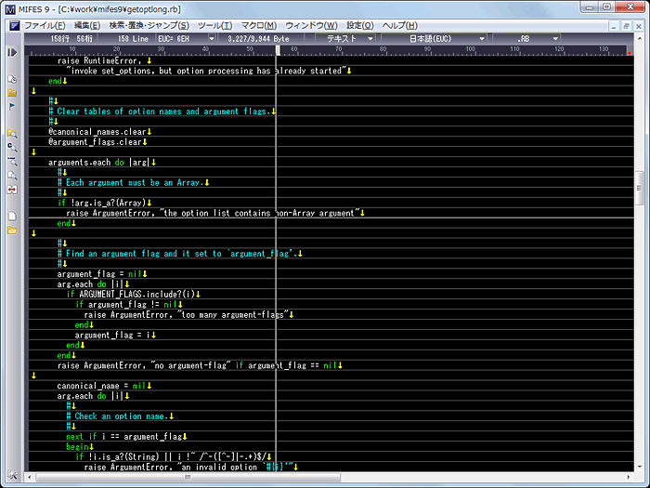Open the 検索・置換・ジャンプ(S) menu
The width and height of the screenshot is (650, 488).
coord(149,25)
